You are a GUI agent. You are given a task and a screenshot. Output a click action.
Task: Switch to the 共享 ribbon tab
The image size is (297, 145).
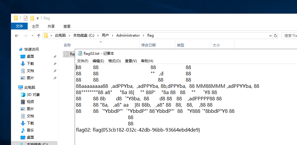click(51, 26)
